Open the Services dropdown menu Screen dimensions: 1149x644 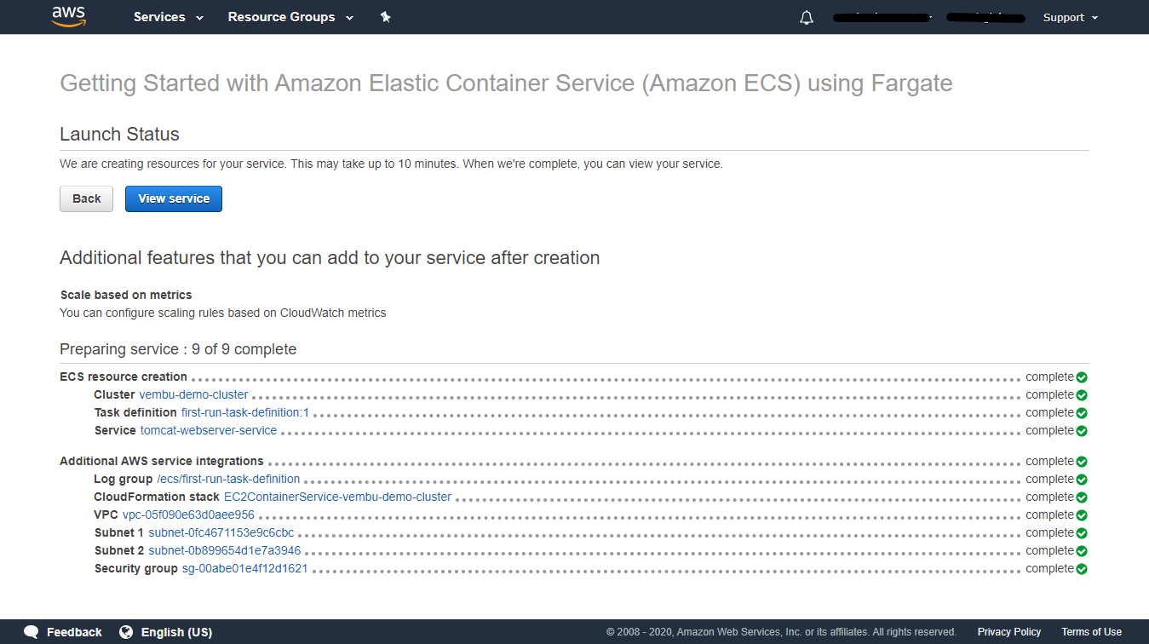point(169,17)
